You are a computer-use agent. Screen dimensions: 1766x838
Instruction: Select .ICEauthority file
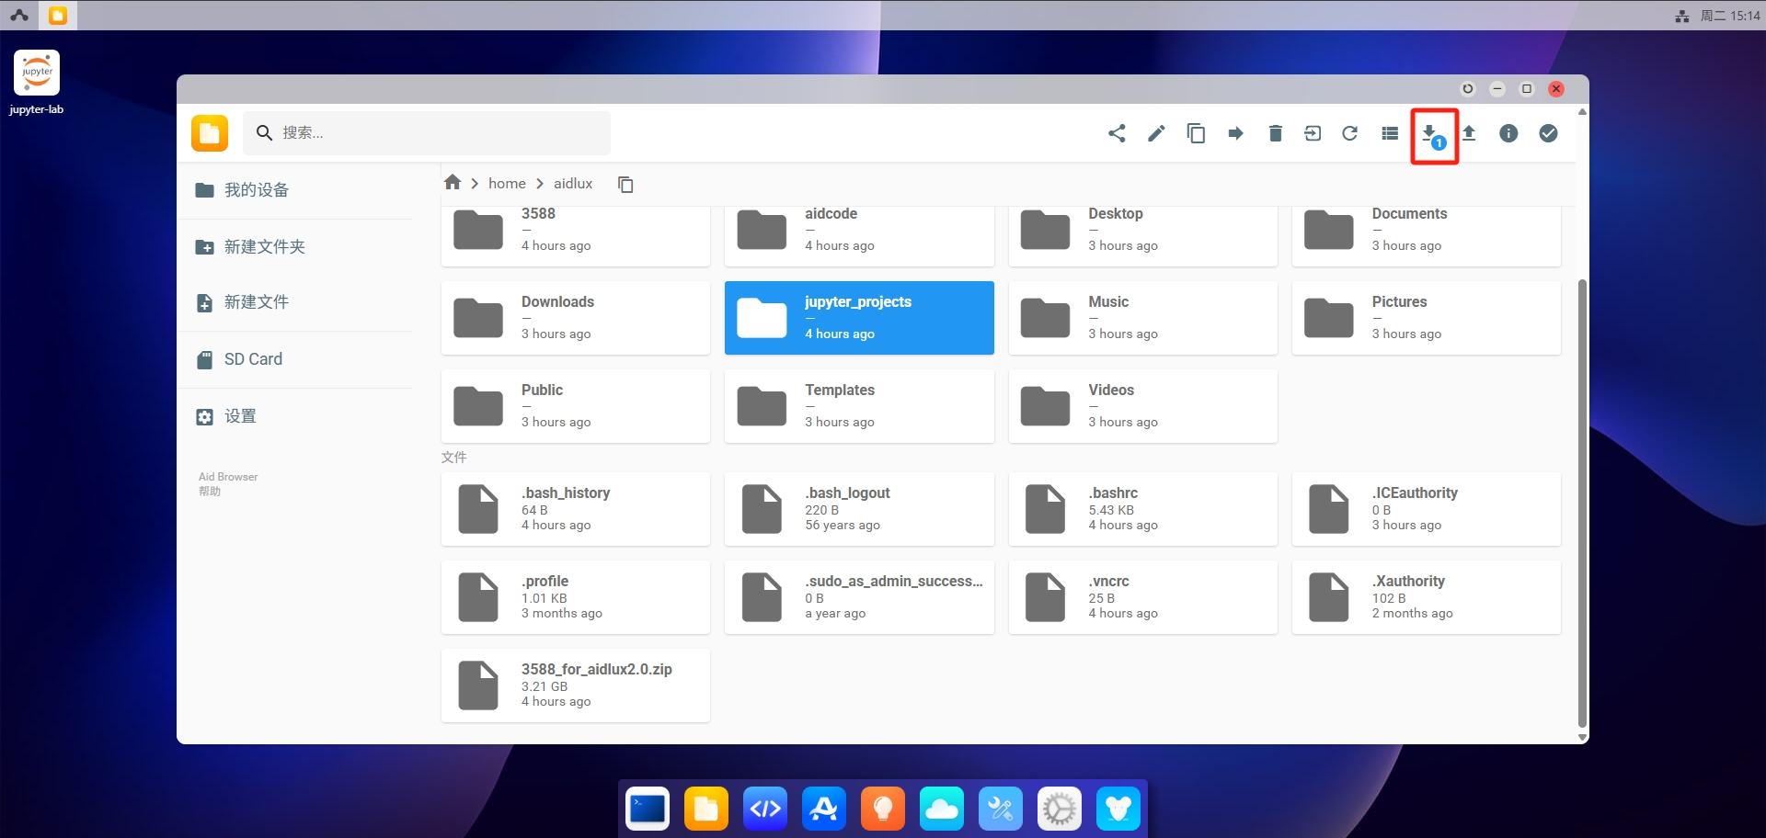1427,509
